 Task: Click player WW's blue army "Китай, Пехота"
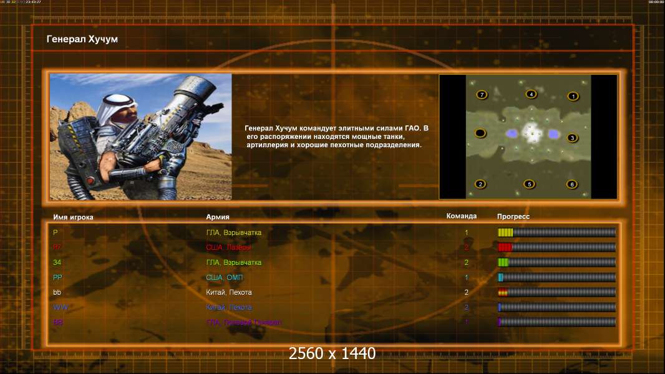click(228, 307)
